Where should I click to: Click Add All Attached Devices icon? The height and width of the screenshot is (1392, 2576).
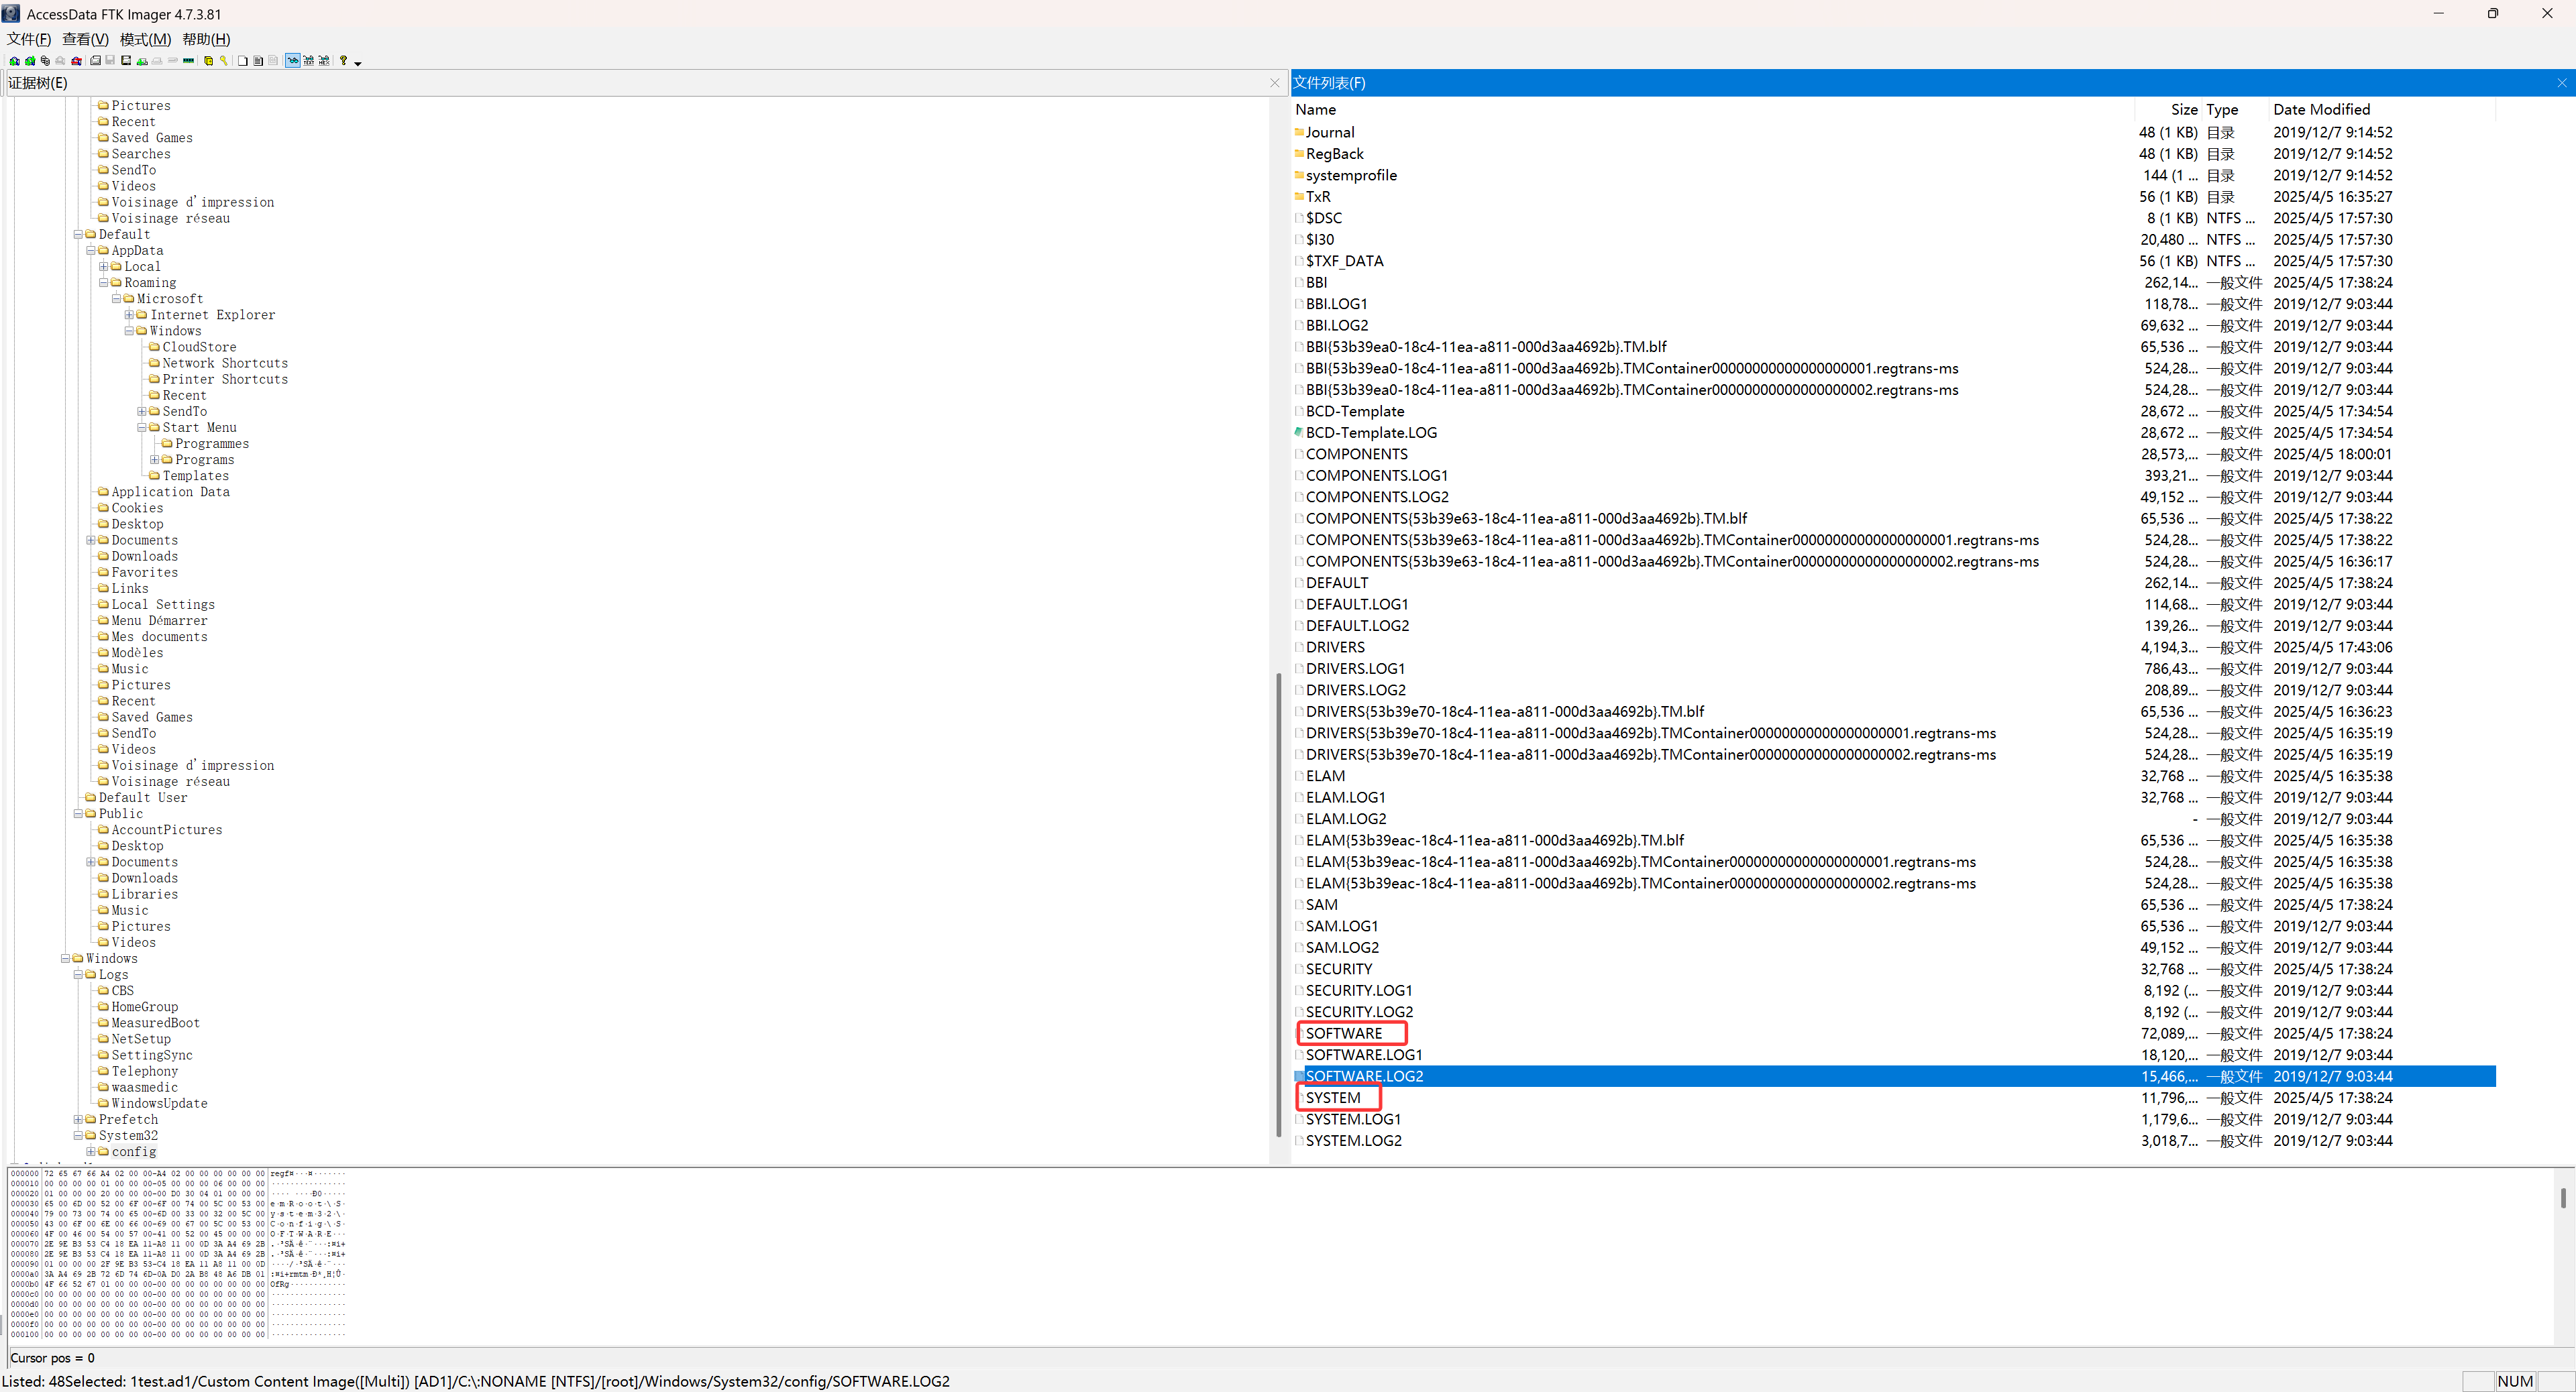(x=30, y=61)
